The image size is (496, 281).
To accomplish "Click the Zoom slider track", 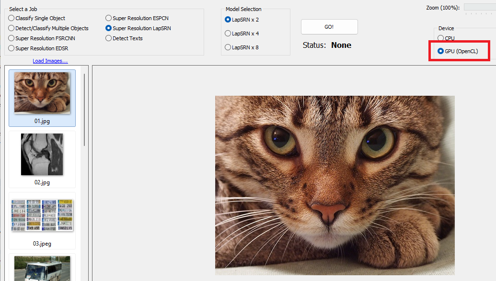I will (x=480, y=7).
